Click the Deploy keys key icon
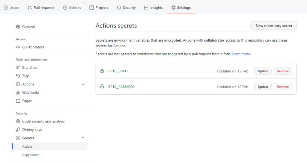 click(x=18, y=130)
